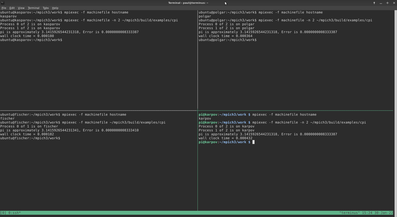
Task: Close the terminal window
Action: [x=394, y=3]
